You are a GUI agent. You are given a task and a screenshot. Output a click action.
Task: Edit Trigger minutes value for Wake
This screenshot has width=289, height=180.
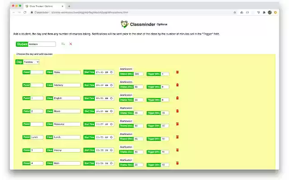(x=165, y=74)
